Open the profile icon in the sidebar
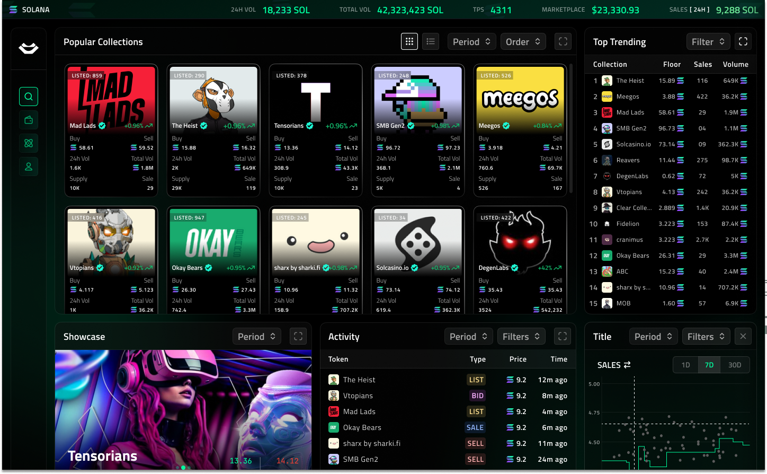Image resolution: width=767 pixels, height=474 pixels. (28, 166)
